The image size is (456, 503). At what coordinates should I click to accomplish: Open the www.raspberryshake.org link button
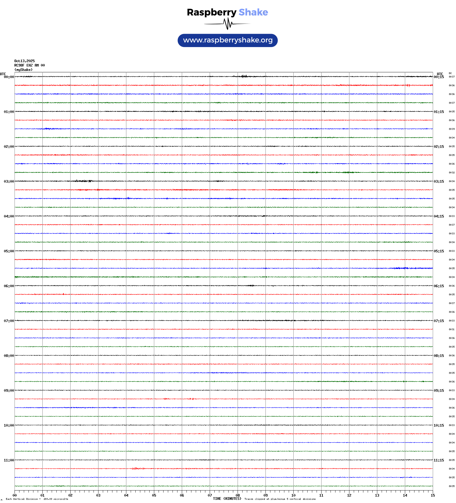(227, 40)
